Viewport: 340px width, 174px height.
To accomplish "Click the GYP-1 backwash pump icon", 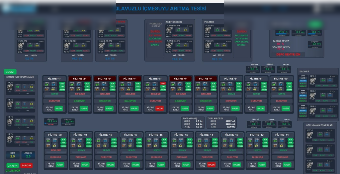I will coord(309,135).
